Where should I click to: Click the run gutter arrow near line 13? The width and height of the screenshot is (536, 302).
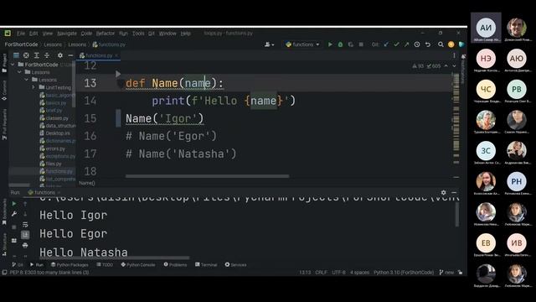pyautogui.click(x=118, y=74)
